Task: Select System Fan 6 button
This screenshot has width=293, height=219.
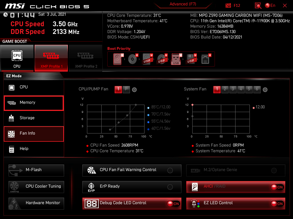Action: (257, 89)
